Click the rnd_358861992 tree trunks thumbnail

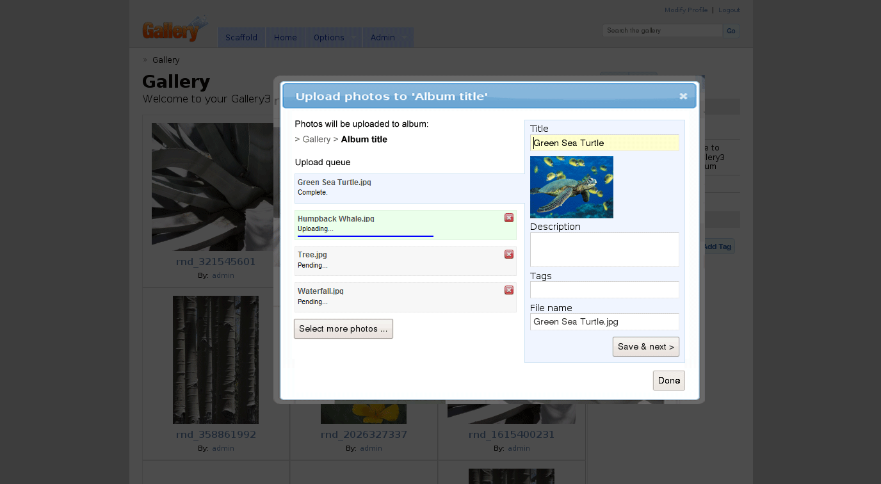[x=216, y=360]
